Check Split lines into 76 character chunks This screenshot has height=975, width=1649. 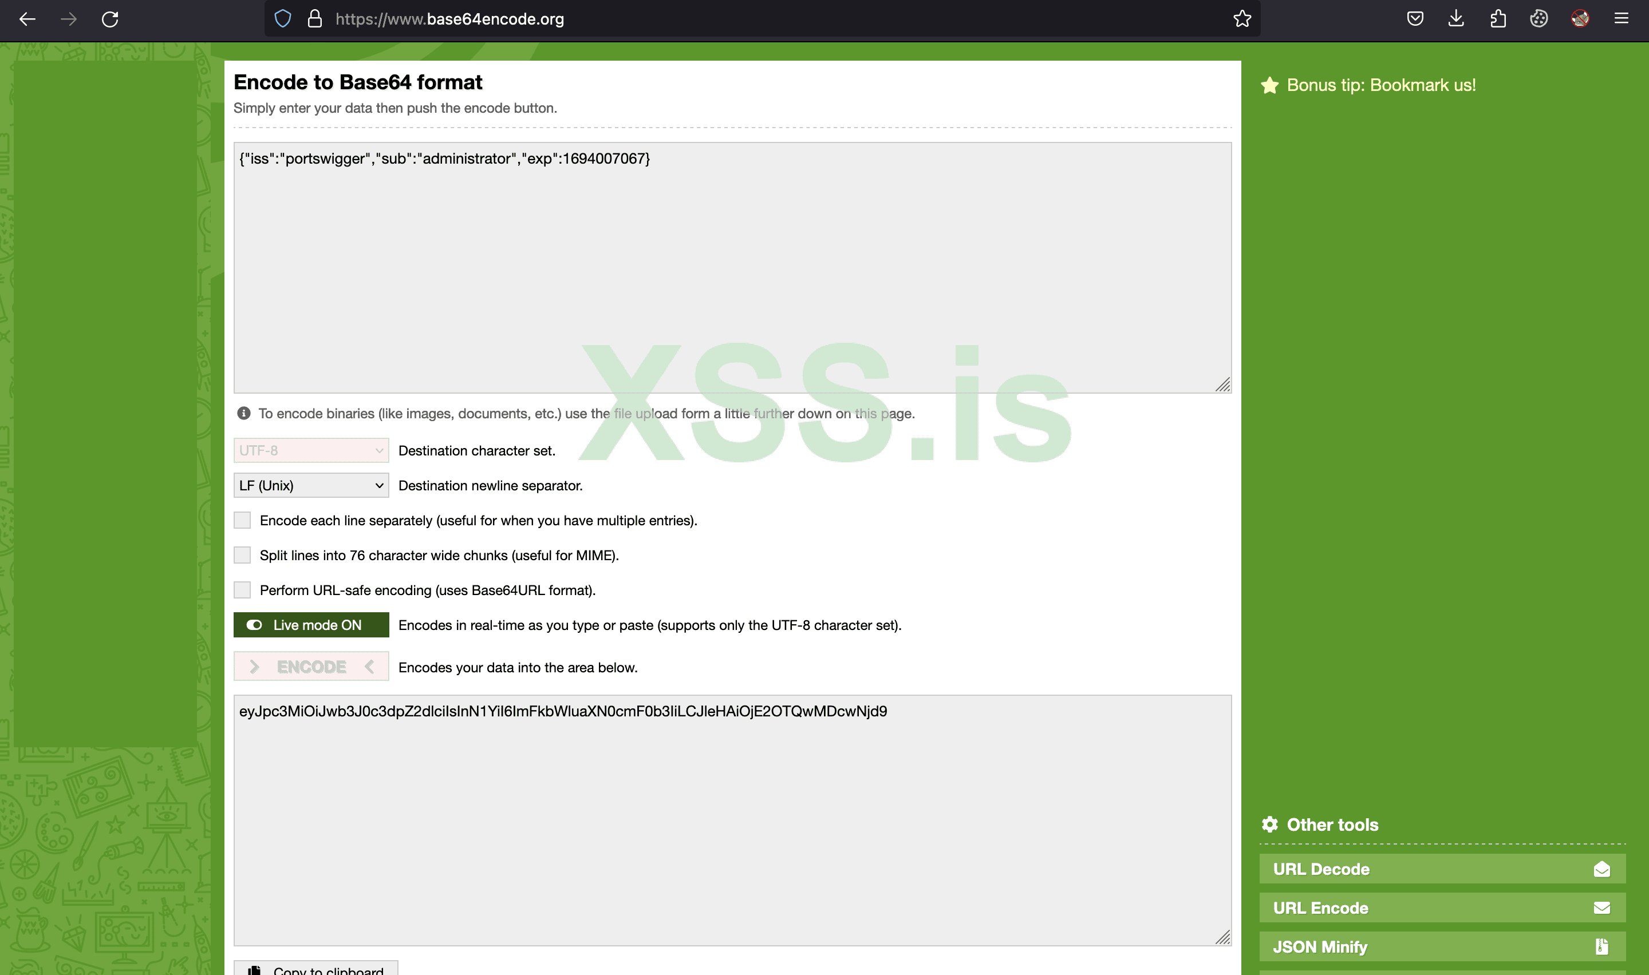(x=243, y=555)
